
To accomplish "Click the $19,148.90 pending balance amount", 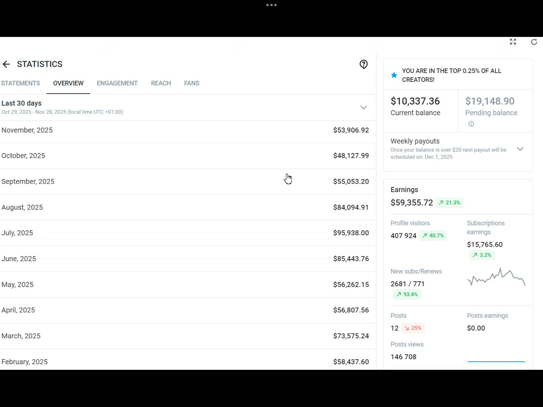I will click(x=490, y=101).
